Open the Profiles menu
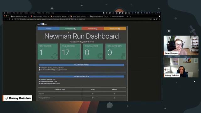The width and height of the screenshot is (201, 113). pos(39,13)
